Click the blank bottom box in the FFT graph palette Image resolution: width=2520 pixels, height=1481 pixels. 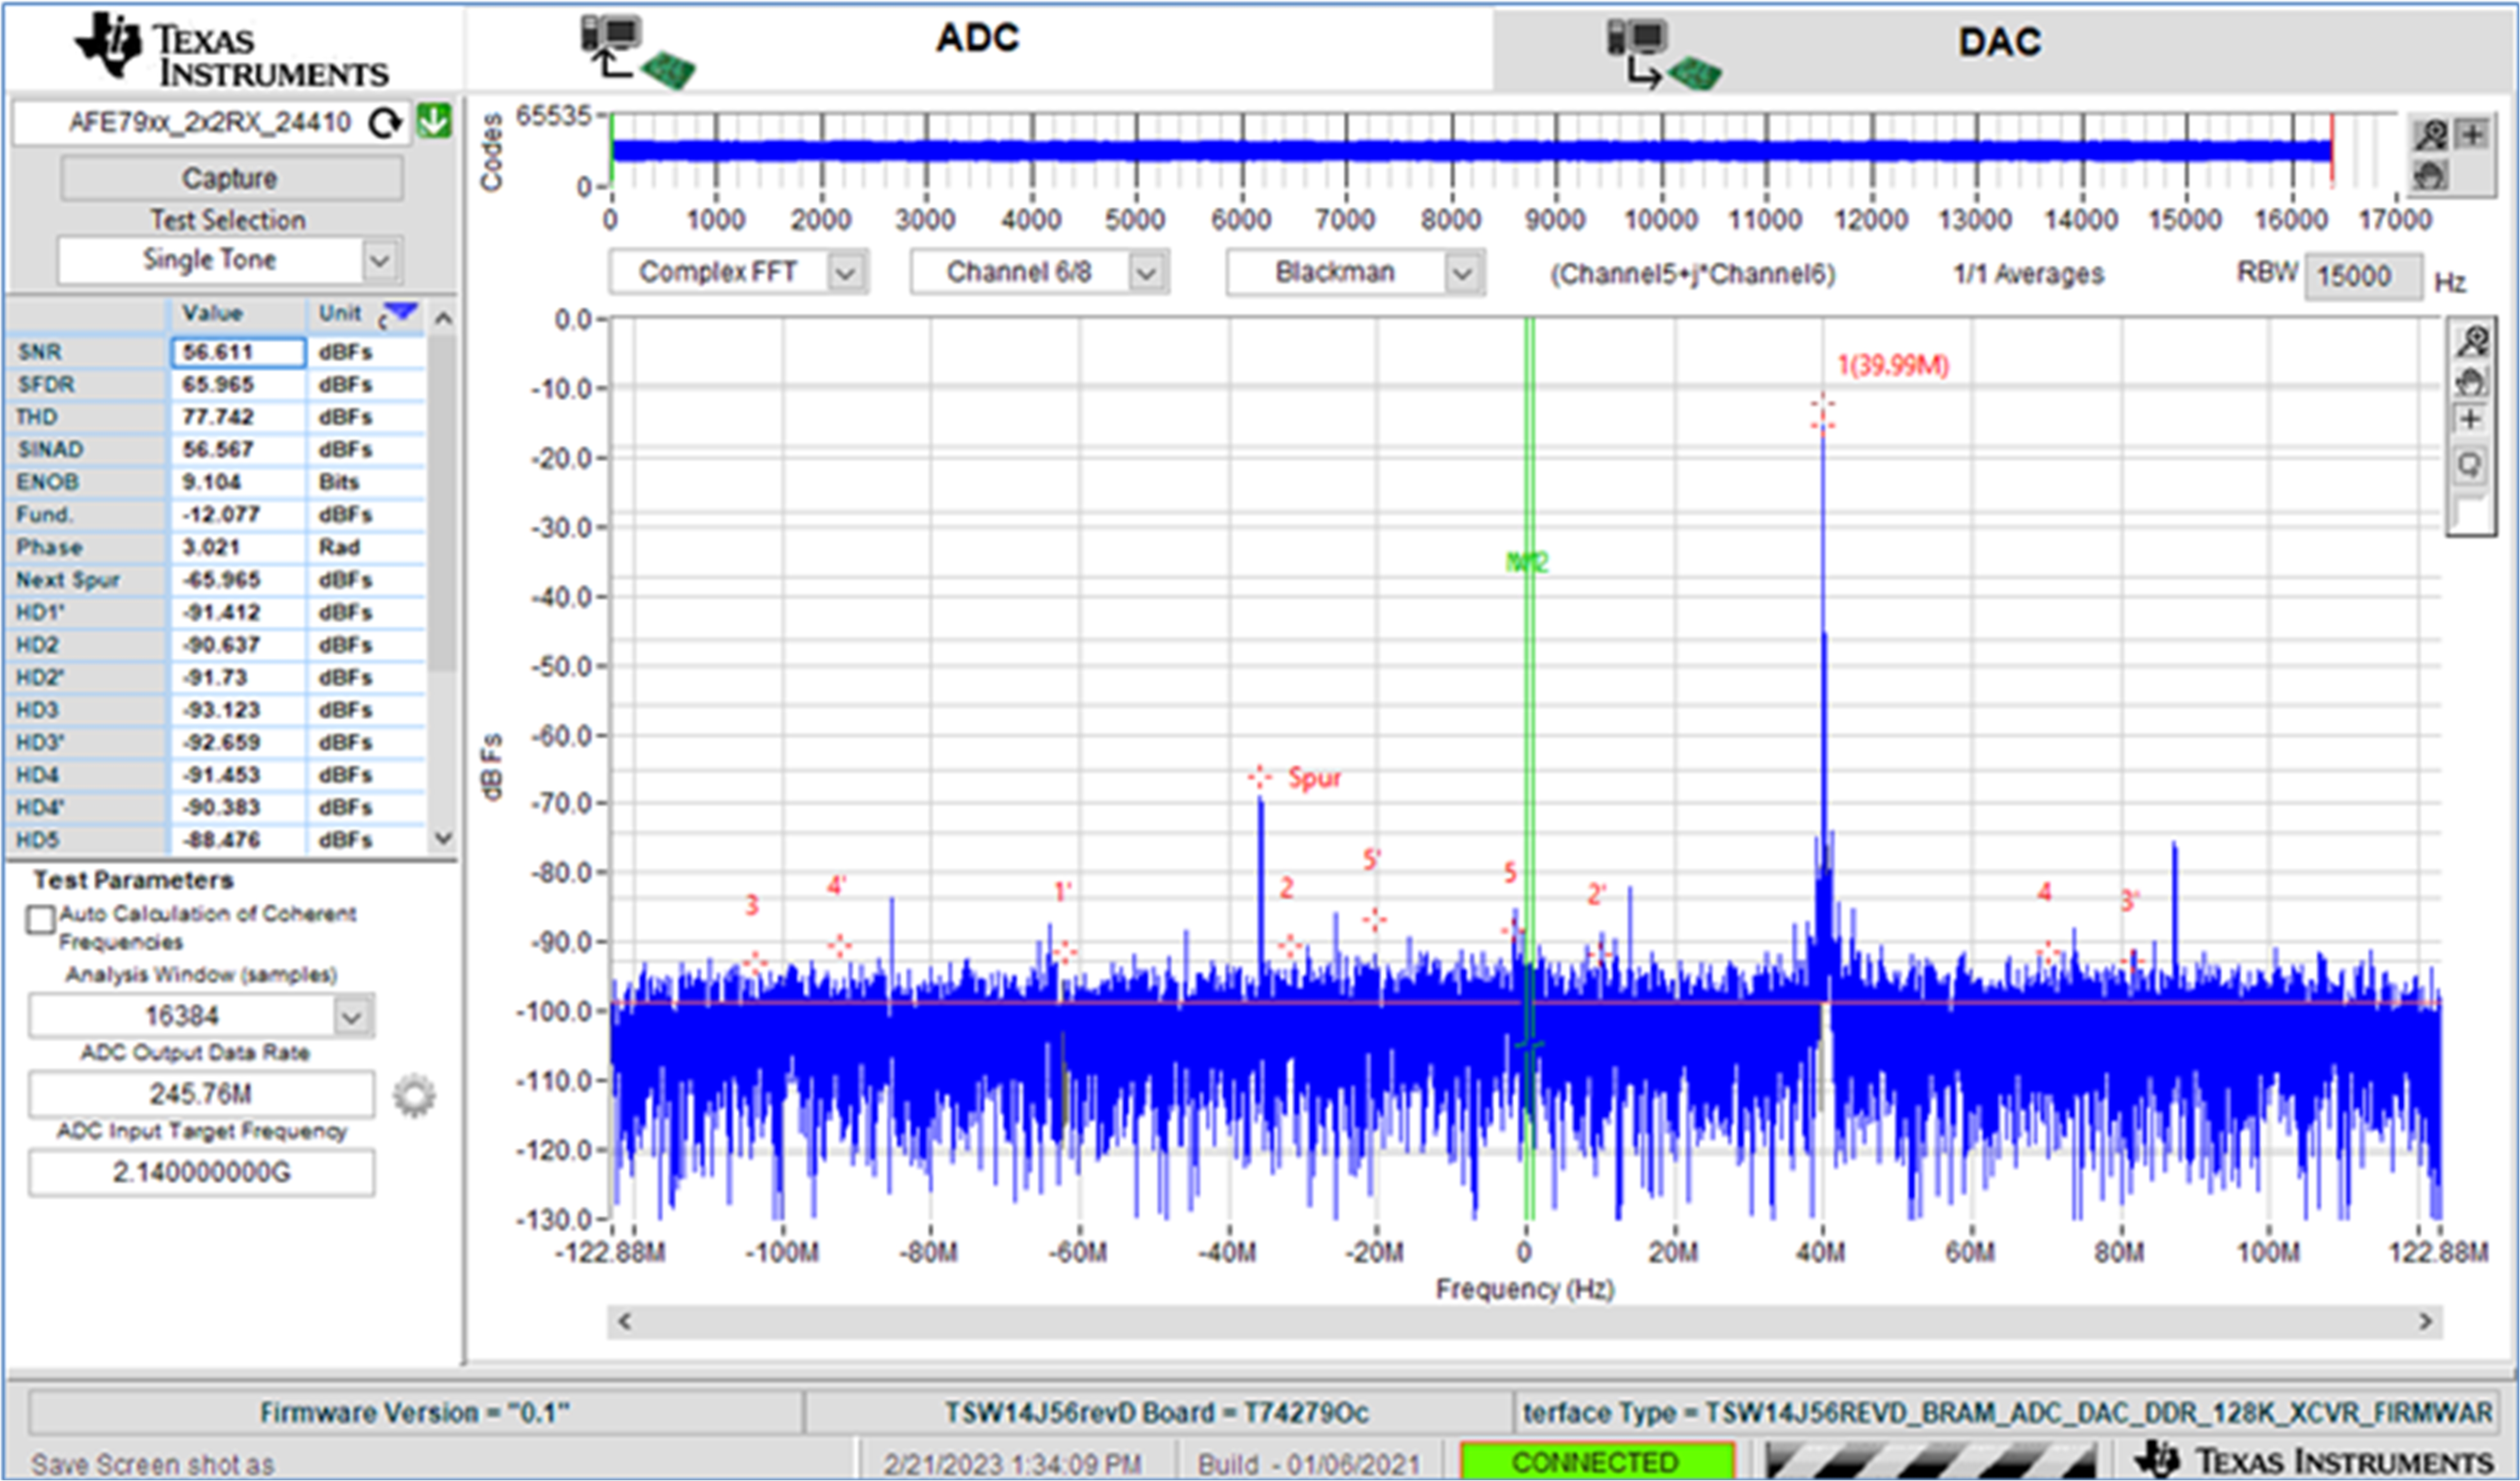(x=2470, y=512)
